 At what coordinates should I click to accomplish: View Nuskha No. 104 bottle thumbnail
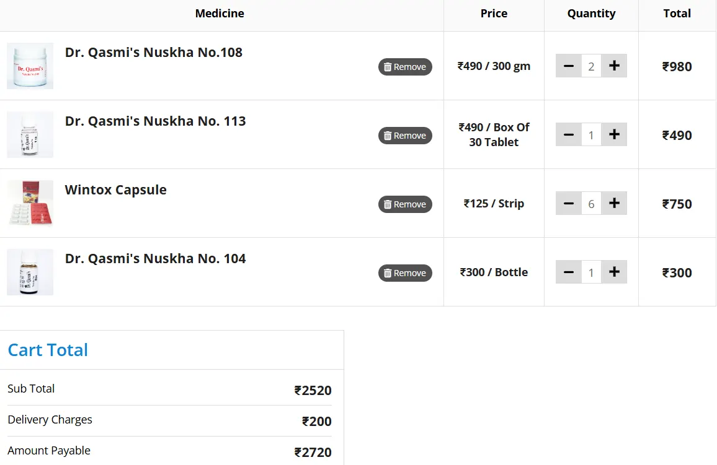click(30, 272)
